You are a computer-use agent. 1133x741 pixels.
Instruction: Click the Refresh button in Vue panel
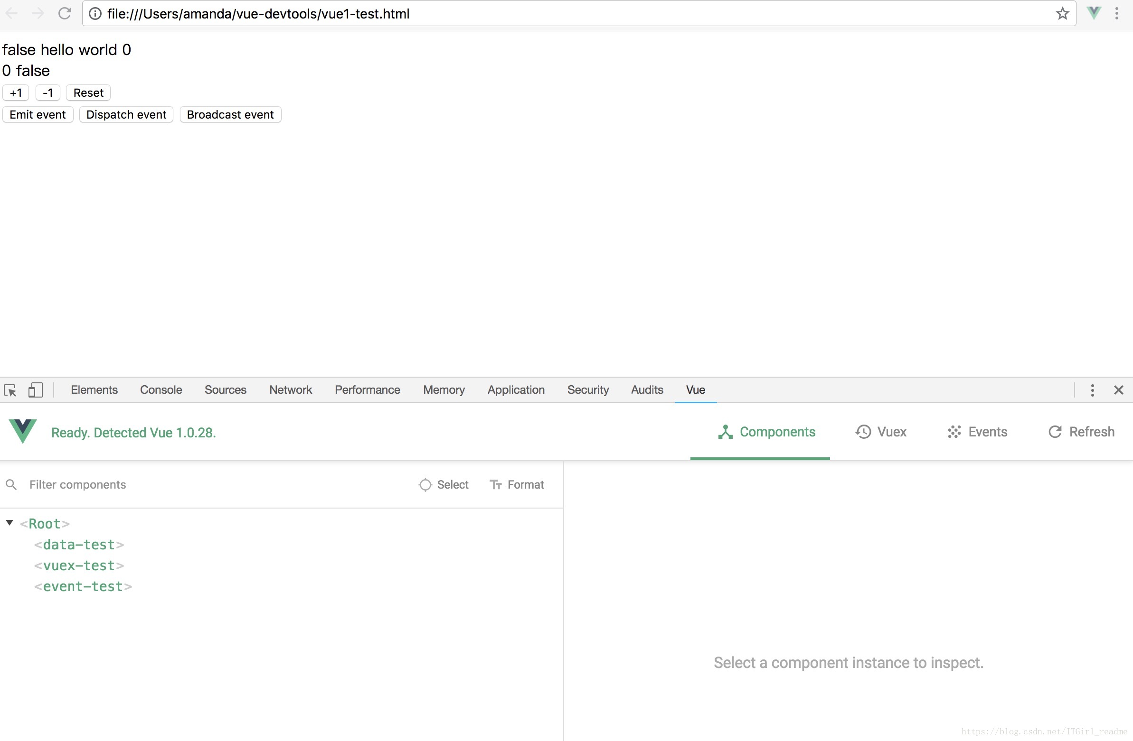pyautogui.click(x=1081, y=432)
